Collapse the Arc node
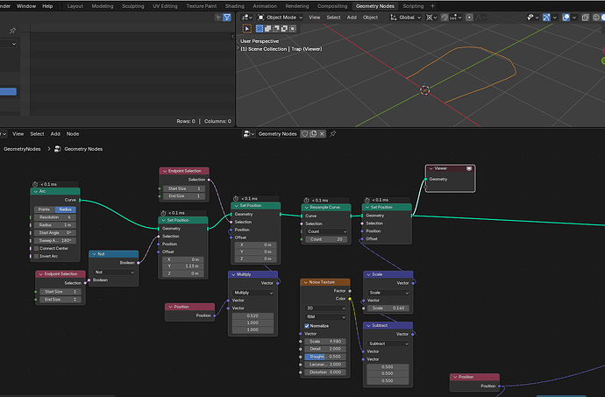 36,191
